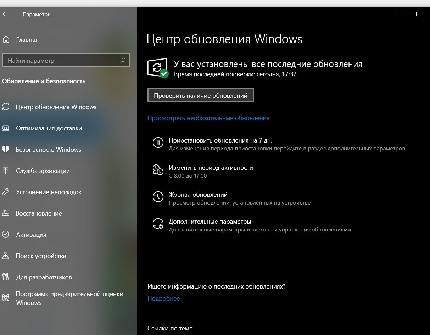The height and width of the screenshot is (335, 430).
Task: Click the update status icon with green check
Action: (158, 68)
